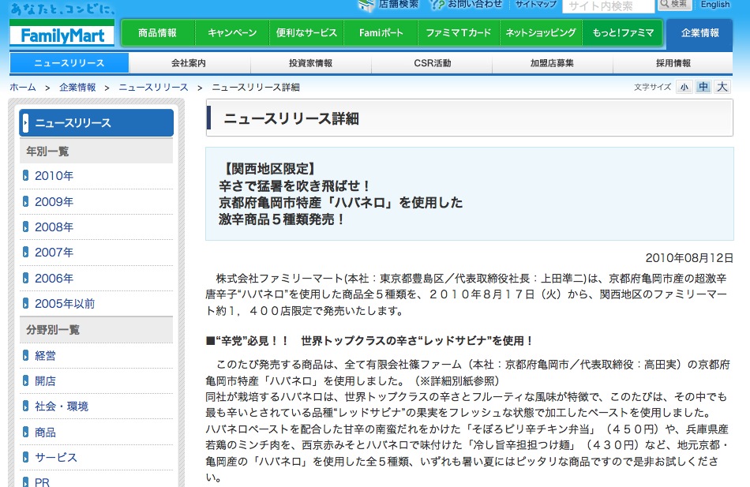Click the question mark inquiry icon

(437, 5)
